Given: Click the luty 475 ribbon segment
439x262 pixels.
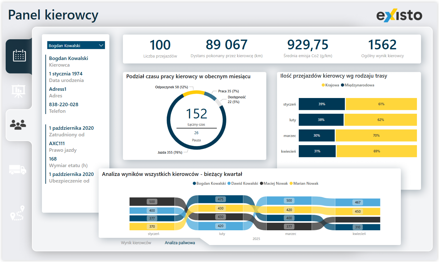Looking at the screenshot, I should pyautogui.click(x=221, y=199).
